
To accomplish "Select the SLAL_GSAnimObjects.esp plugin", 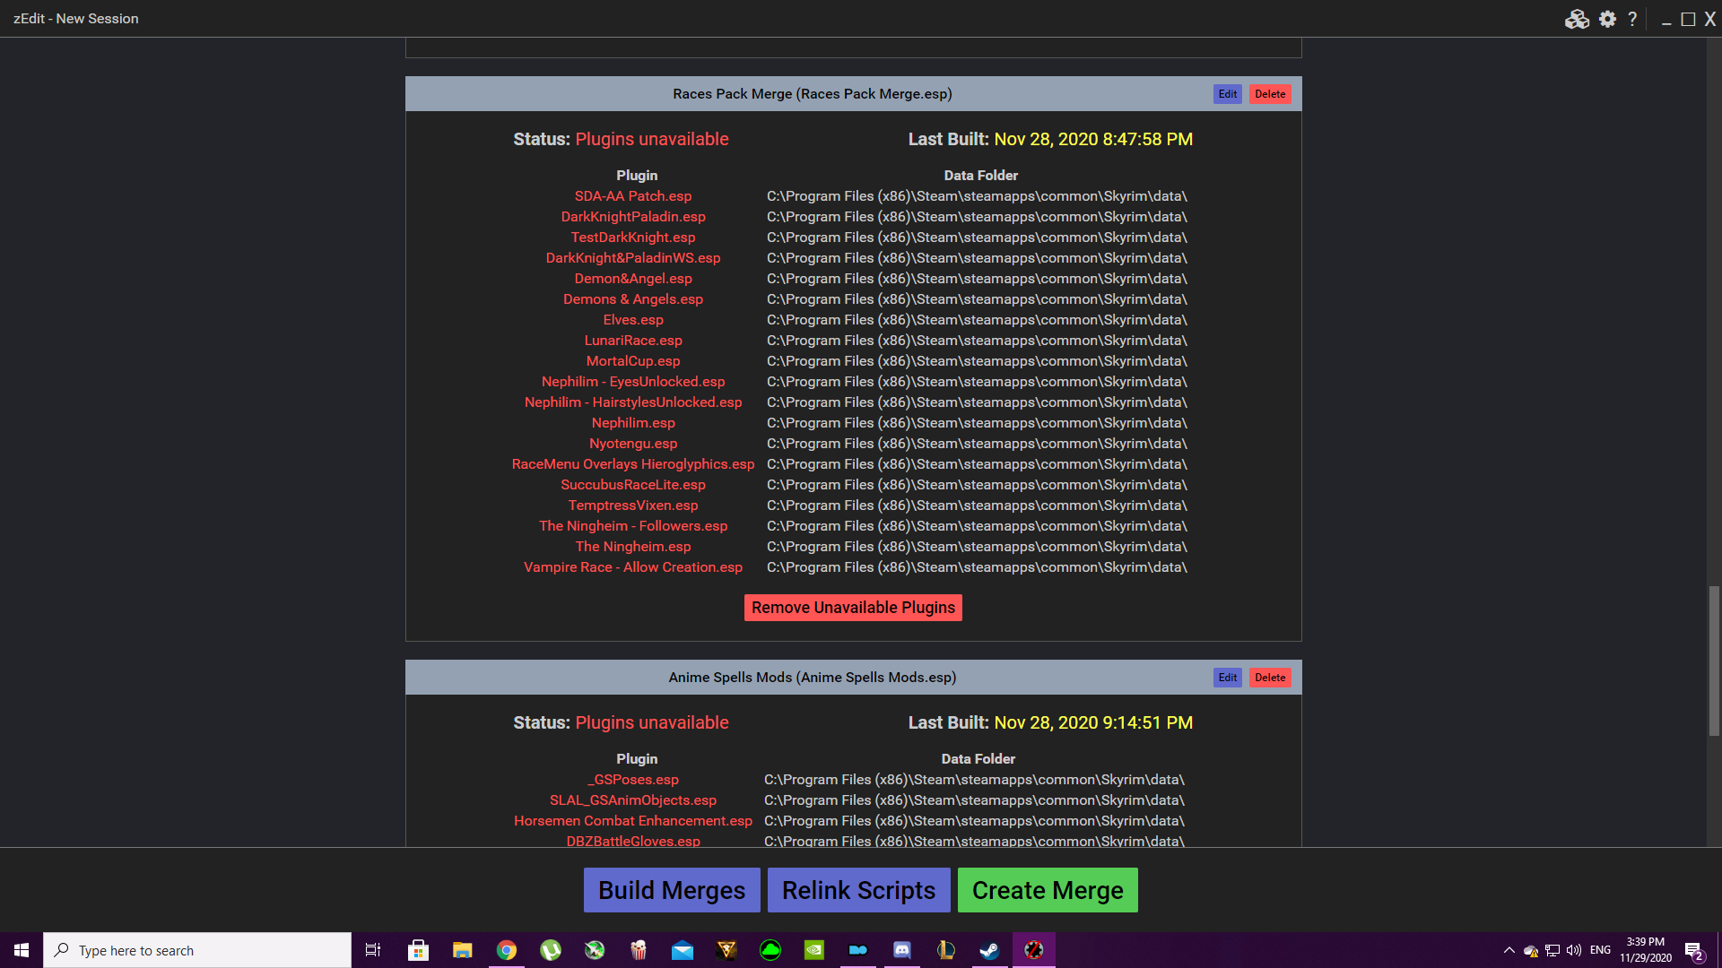I will [x=633, y=800].
